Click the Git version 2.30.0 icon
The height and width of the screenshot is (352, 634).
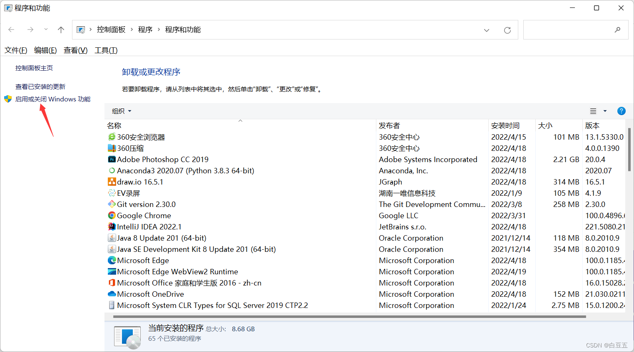click(112, 204)
